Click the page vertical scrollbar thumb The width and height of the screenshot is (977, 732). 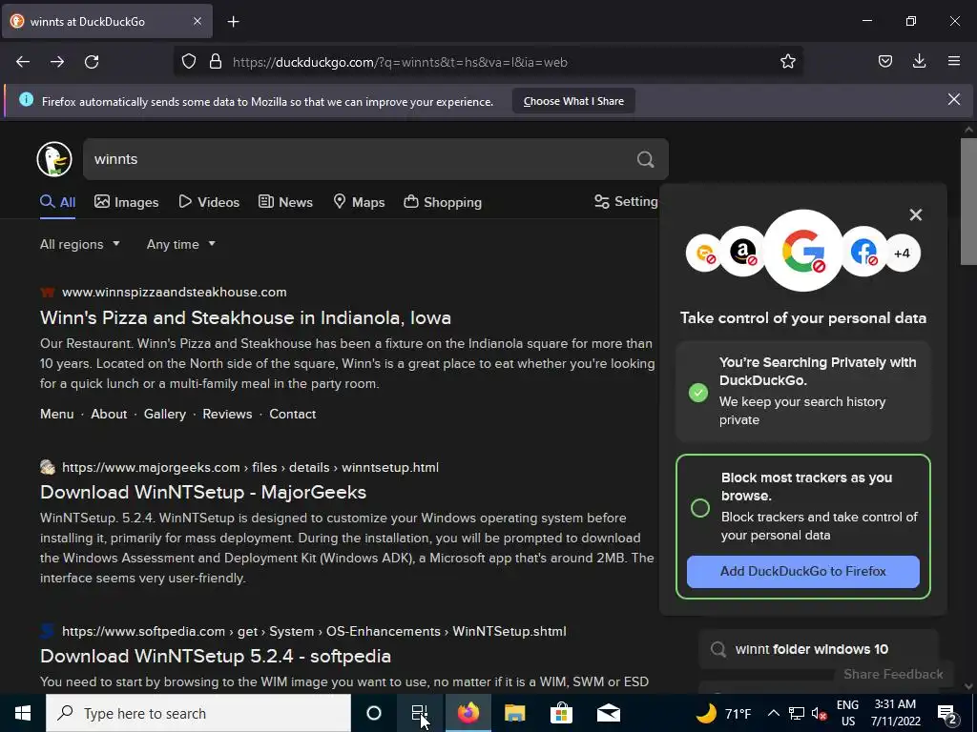(x=968, y=202)
